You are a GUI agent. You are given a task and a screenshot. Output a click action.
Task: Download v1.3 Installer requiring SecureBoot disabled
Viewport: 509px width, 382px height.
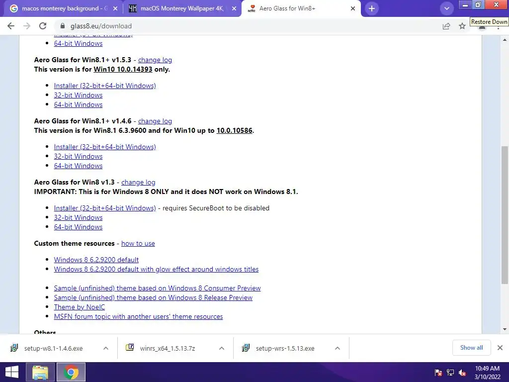pos(105,208)
